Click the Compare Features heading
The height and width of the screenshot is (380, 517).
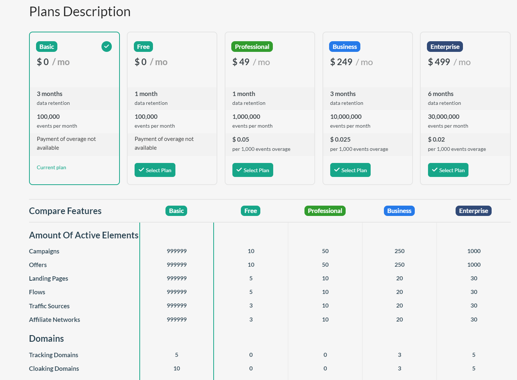coord(65,211)
